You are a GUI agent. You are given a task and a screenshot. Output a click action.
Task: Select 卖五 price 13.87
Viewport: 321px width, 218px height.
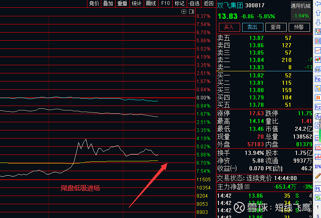(x=256, y=38)
